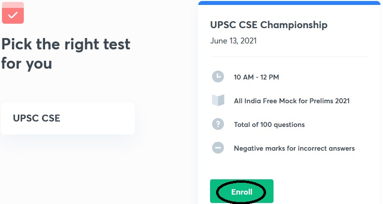Screen dimensions: 383x204
Task: Click All India Free Mock for Prelims 2021
Action: pyautogui.click(x=292, y=101)
